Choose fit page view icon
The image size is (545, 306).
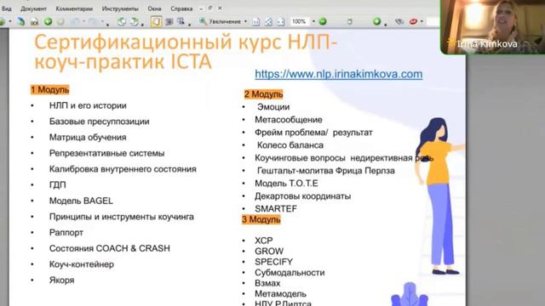click(269, 21)
